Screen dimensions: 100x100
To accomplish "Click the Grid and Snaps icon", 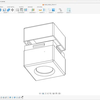I will [56, 93].
